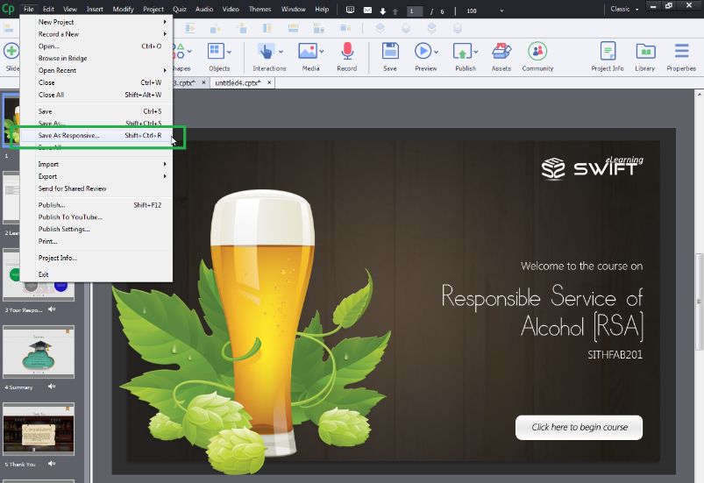Choose Publish To YouTube...

click(96, 217)
